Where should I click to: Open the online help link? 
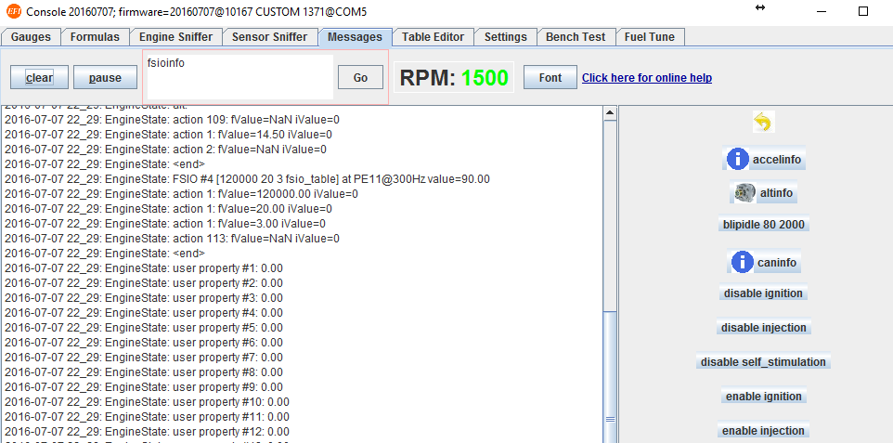(646, 78)
